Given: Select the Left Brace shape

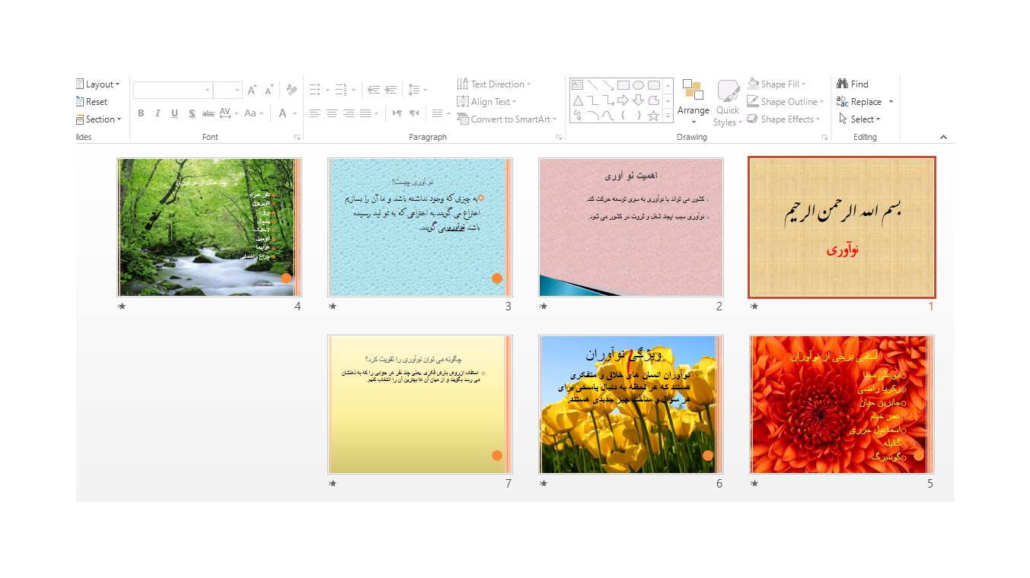Looking at the screenshot, I should click(623, 116).
